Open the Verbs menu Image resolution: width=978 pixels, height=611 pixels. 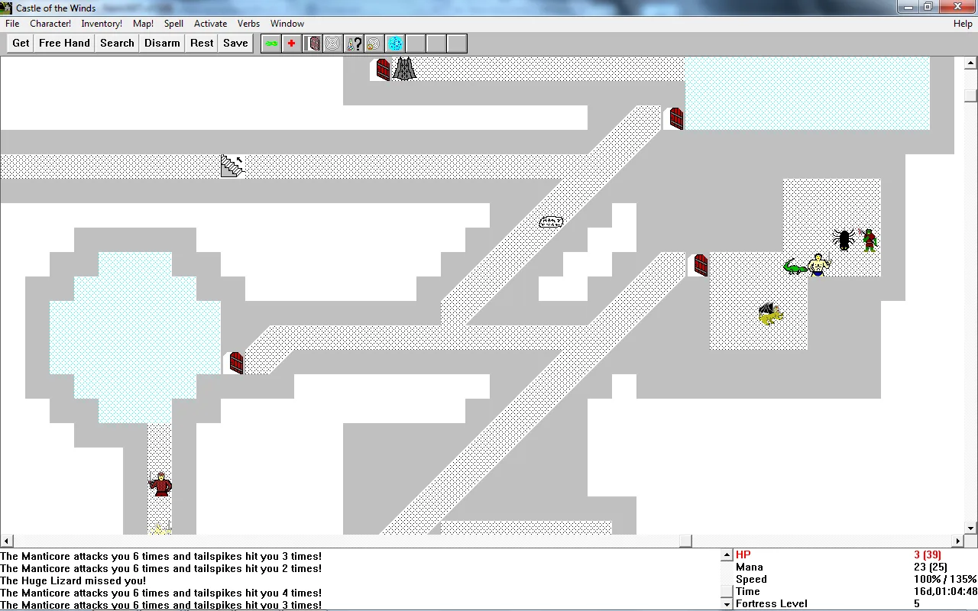248,24
